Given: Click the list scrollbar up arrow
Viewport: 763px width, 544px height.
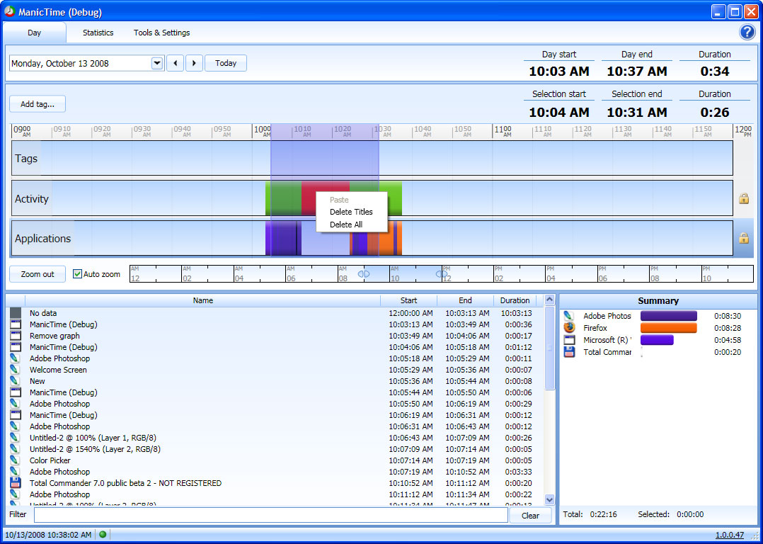Looking at the screenshot, I should 549,300.
